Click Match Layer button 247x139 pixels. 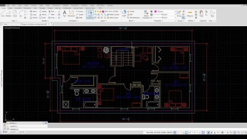[x=112, y=18]
